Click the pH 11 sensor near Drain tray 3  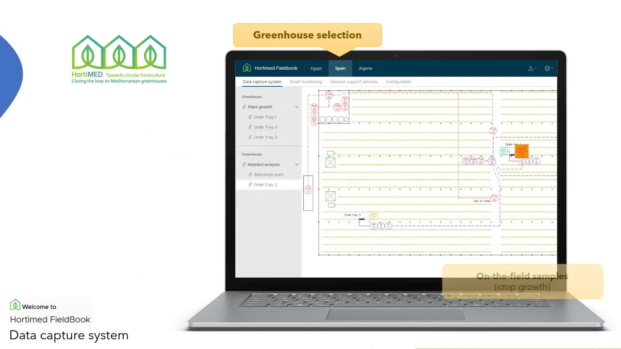click(x=374, y=226)
